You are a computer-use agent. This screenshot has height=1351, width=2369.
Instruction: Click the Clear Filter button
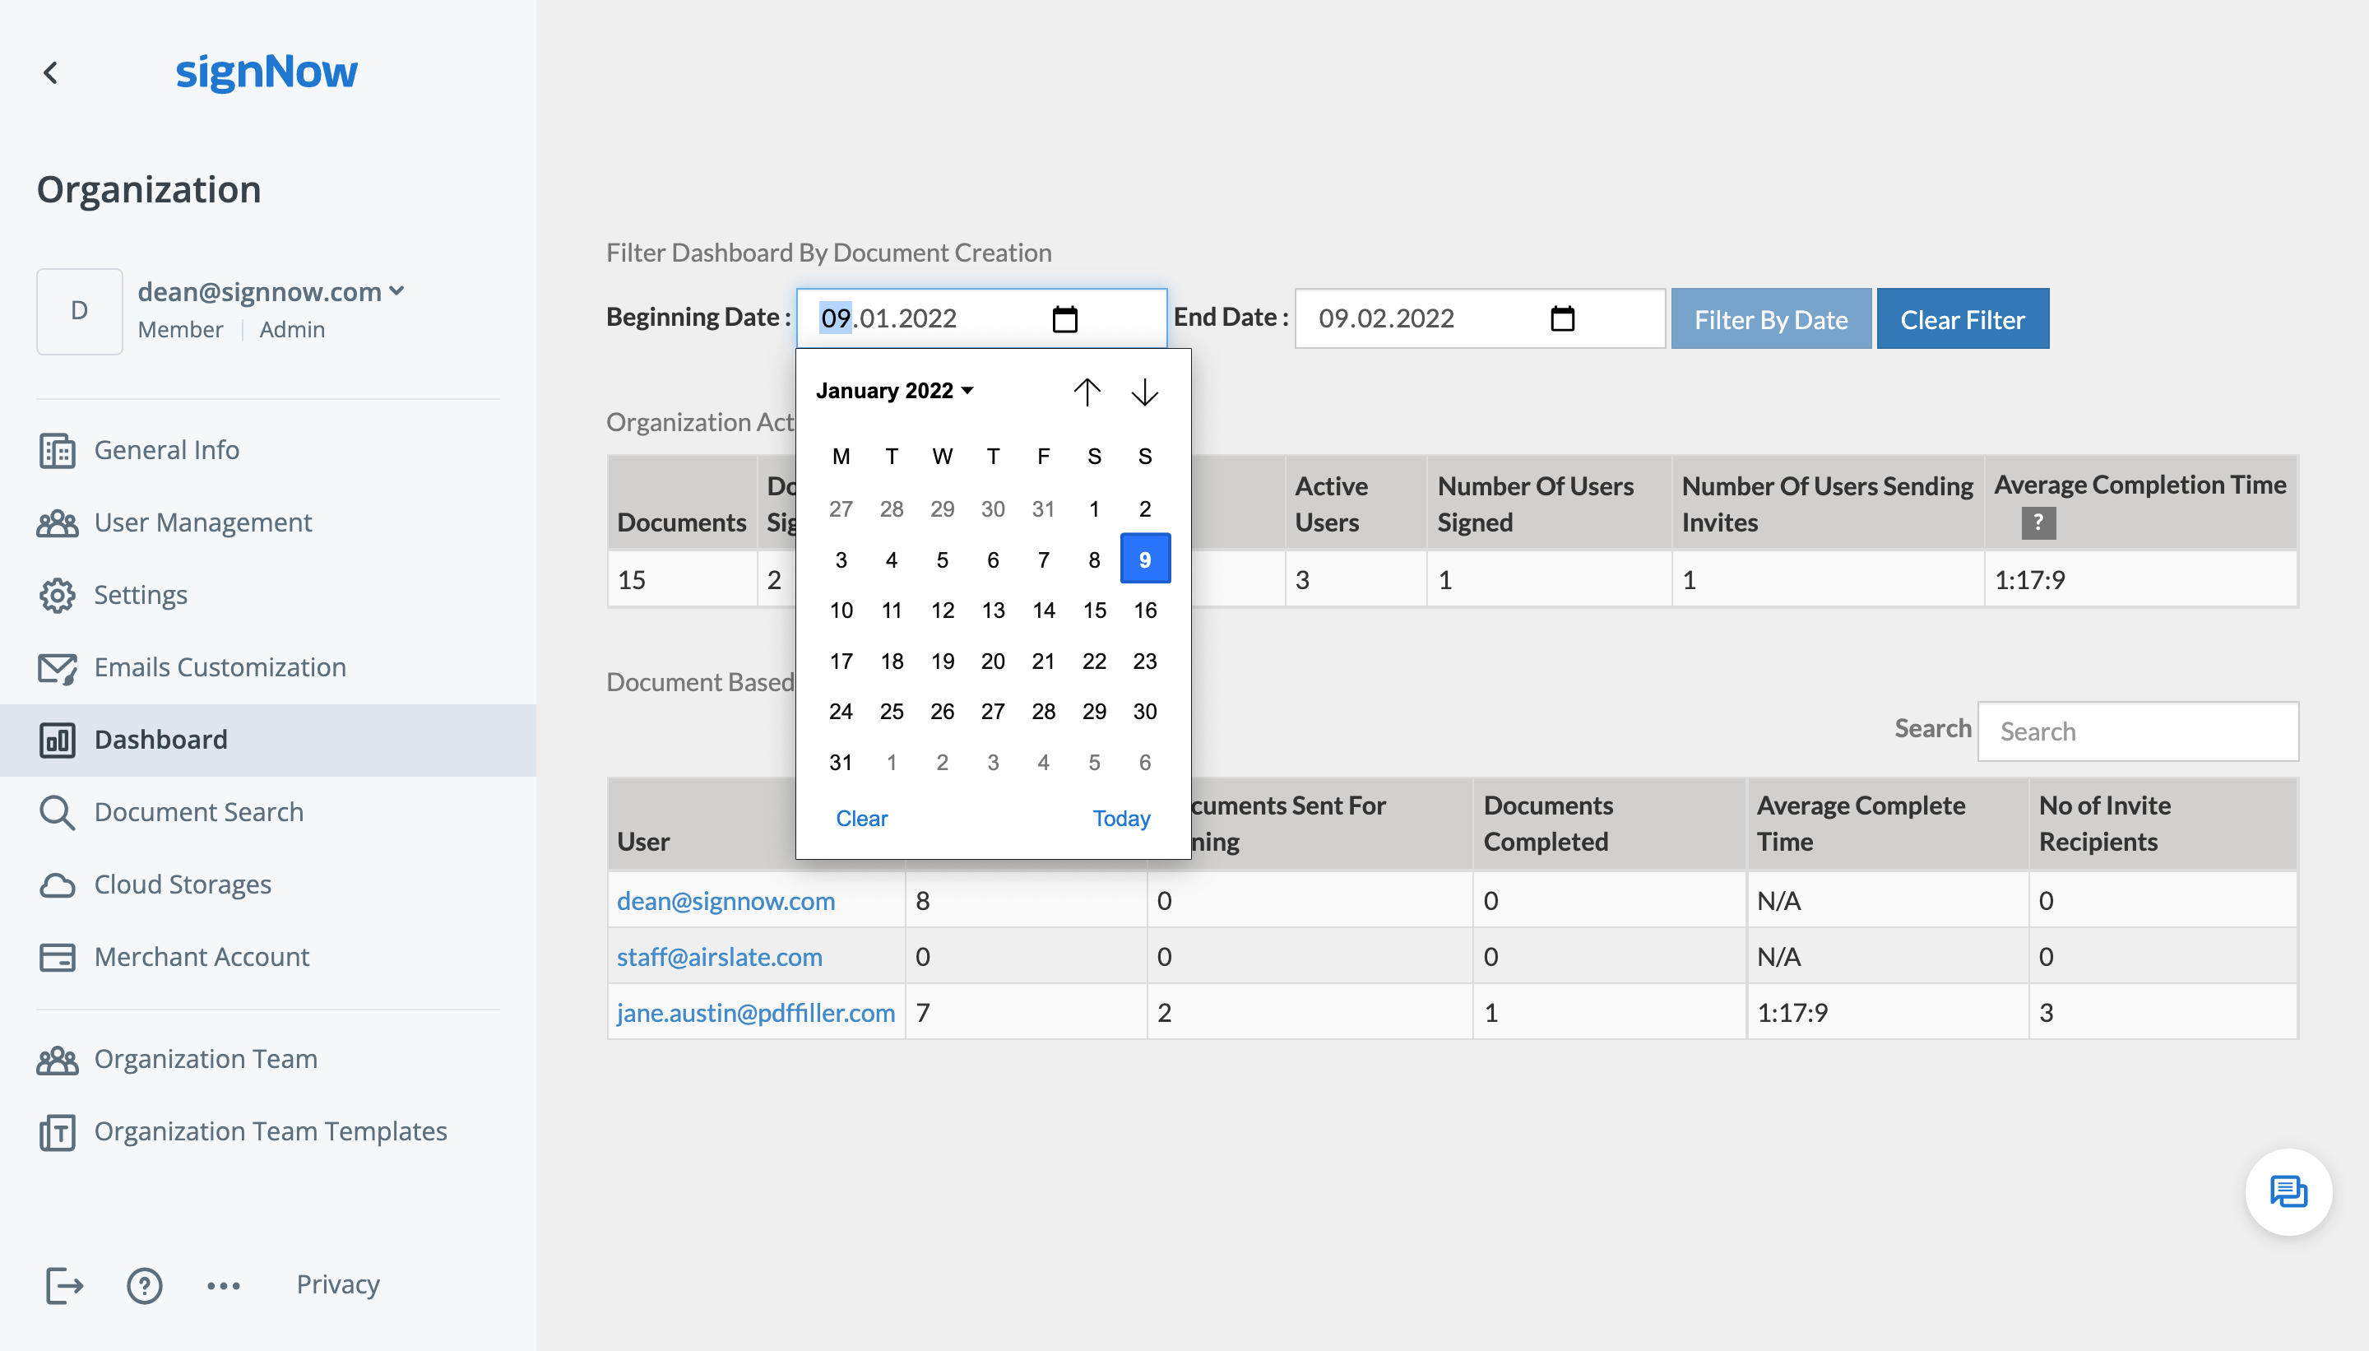[x=1962, y=319]
